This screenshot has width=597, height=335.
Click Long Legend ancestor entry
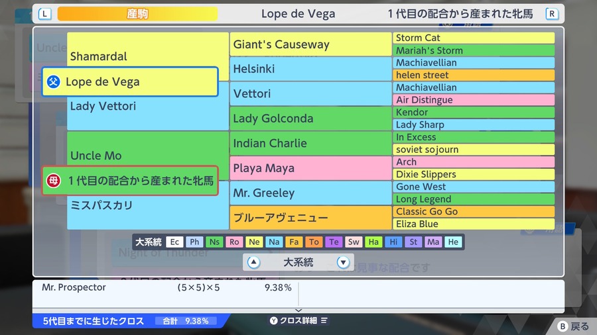pyautogui.click(x=474, y=199)
